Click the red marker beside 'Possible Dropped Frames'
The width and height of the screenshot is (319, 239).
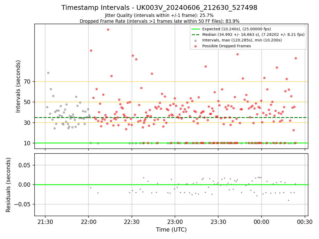pyautogui.click(x=195, y=46)
